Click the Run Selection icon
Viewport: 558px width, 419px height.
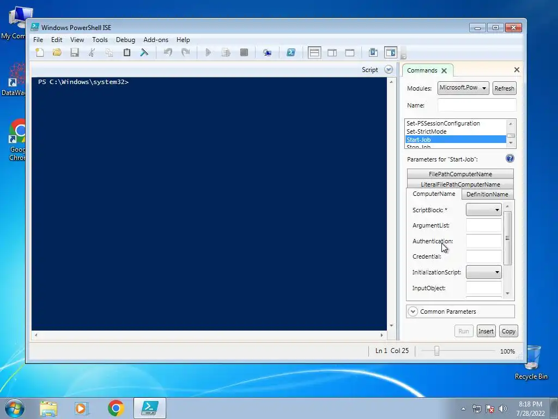[226, 53]
